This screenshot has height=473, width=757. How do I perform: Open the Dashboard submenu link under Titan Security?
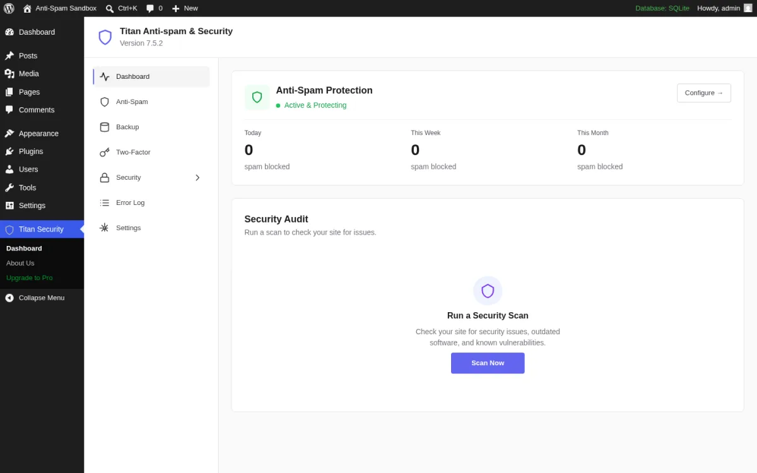(24, 248)
